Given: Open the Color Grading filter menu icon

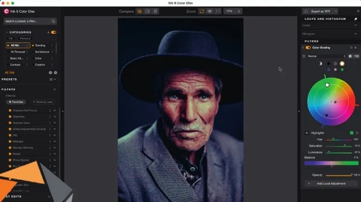Looking at the screenshot, I should click(304, 56).
